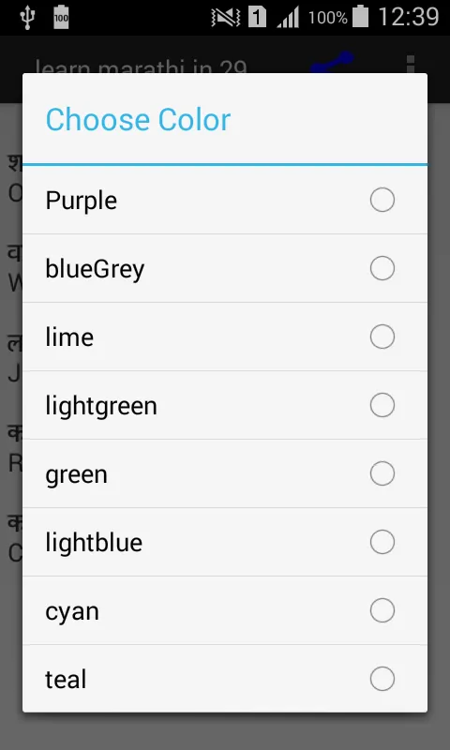Tap the lime label text
The height and width of the screenshot is (750, 450).
[69, 337]
